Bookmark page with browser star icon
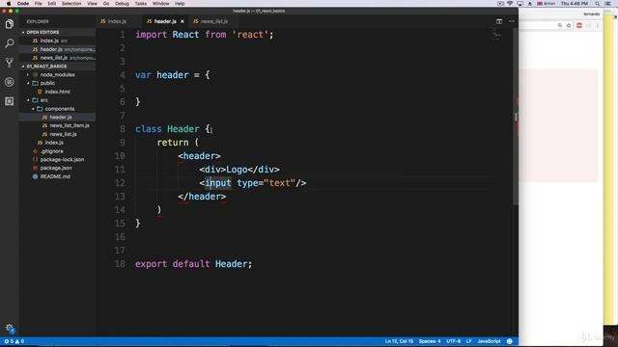The height and width of the screenshot is (347, 618). point(569,26)
